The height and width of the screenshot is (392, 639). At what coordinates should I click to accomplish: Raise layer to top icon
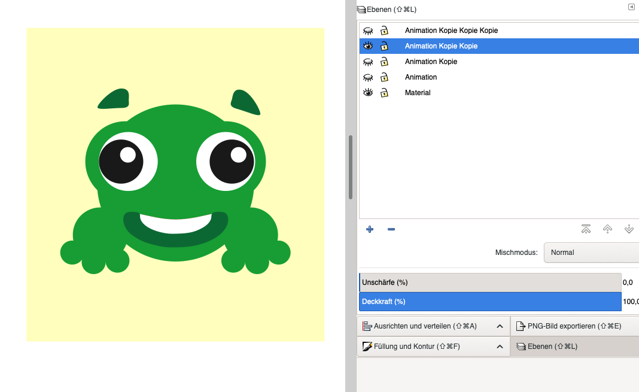click(586, 229)
